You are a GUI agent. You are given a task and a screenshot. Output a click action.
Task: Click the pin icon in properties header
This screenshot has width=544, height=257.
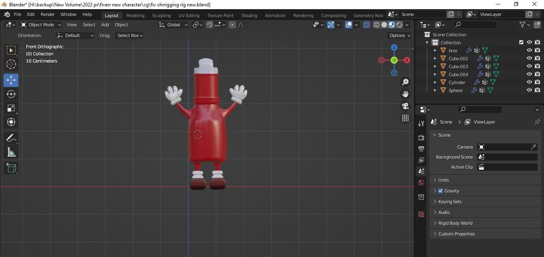coord(537,122)
